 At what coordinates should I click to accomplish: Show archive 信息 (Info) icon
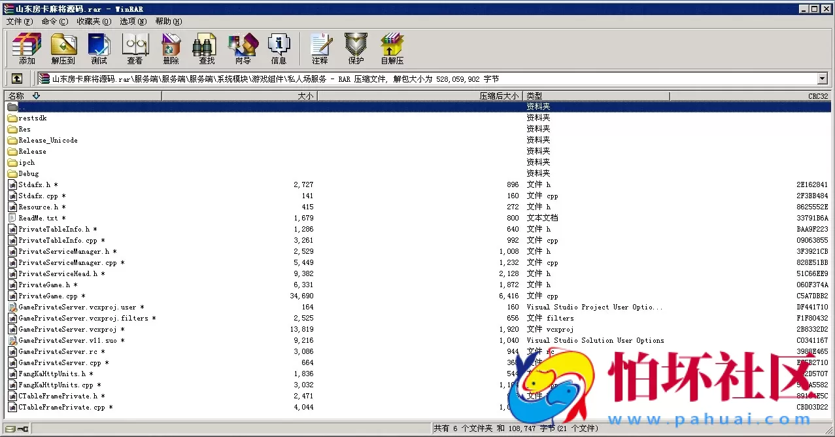pyautogui.click(x=279, y=48)
